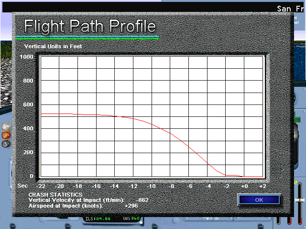Click the -20 seconds axis label
306x229 pixels.
coord(59,186)
